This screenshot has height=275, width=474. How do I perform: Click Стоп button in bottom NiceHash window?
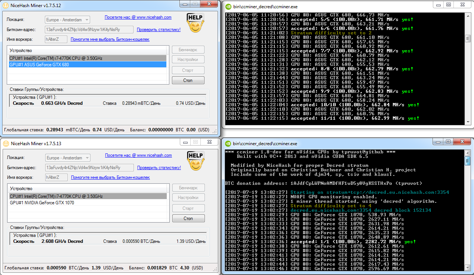click(188, 219)
